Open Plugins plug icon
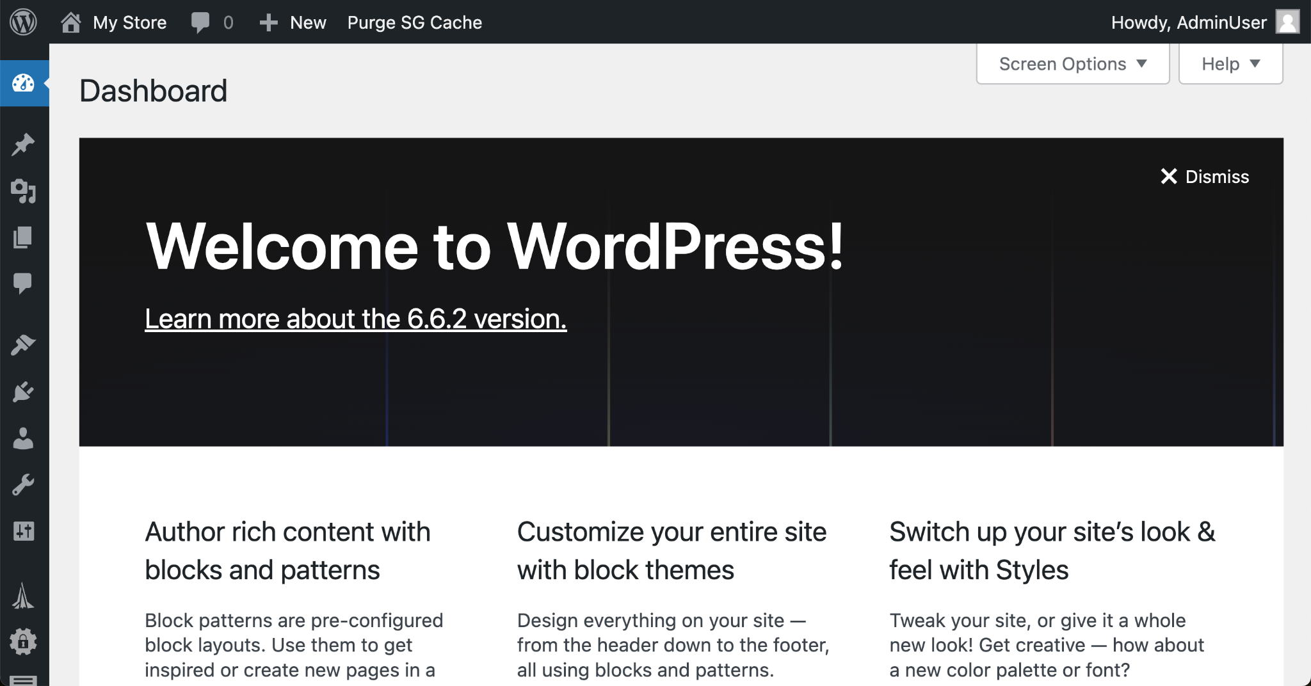 pos(24,392)
